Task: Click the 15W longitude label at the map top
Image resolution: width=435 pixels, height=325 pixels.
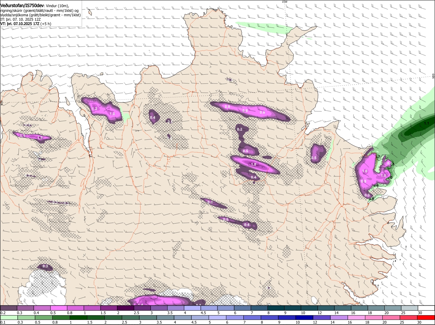Action: pyautogui.click(x=284, y=2)
